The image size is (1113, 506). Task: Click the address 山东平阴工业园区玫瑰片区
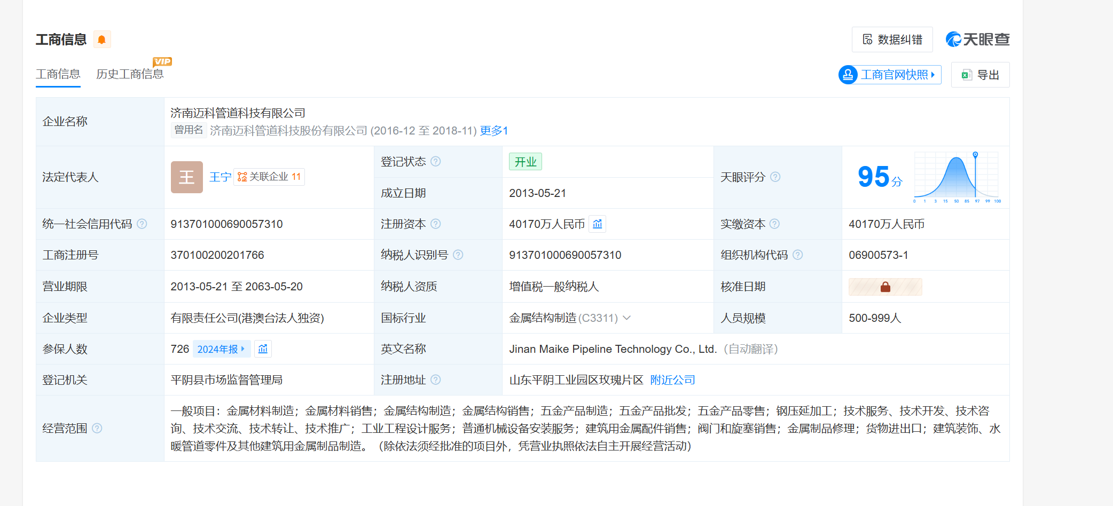(576, 379)
